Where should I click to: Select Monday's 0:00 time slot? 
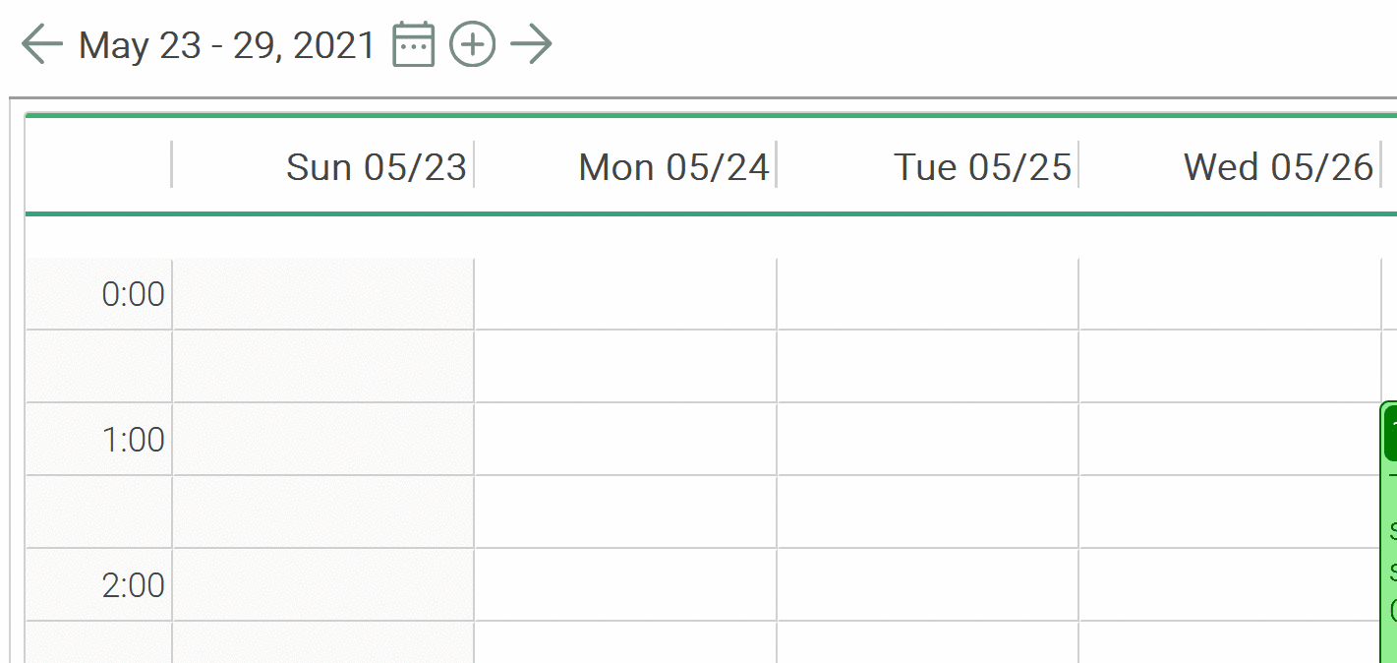coord(625,294)
